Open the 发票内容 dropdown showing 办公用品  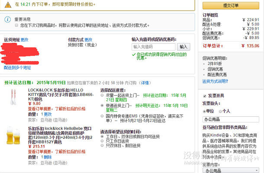coord(231,170)
